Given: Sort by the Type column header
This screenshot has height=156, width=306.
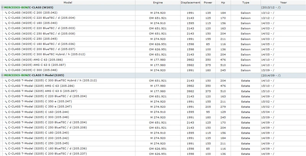Looking at the screenshot, I should pos(246,3).
